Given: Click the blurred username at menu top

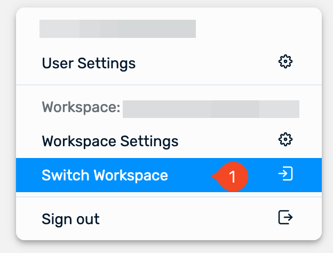Looking at the screenshot, I should point(117,29).
